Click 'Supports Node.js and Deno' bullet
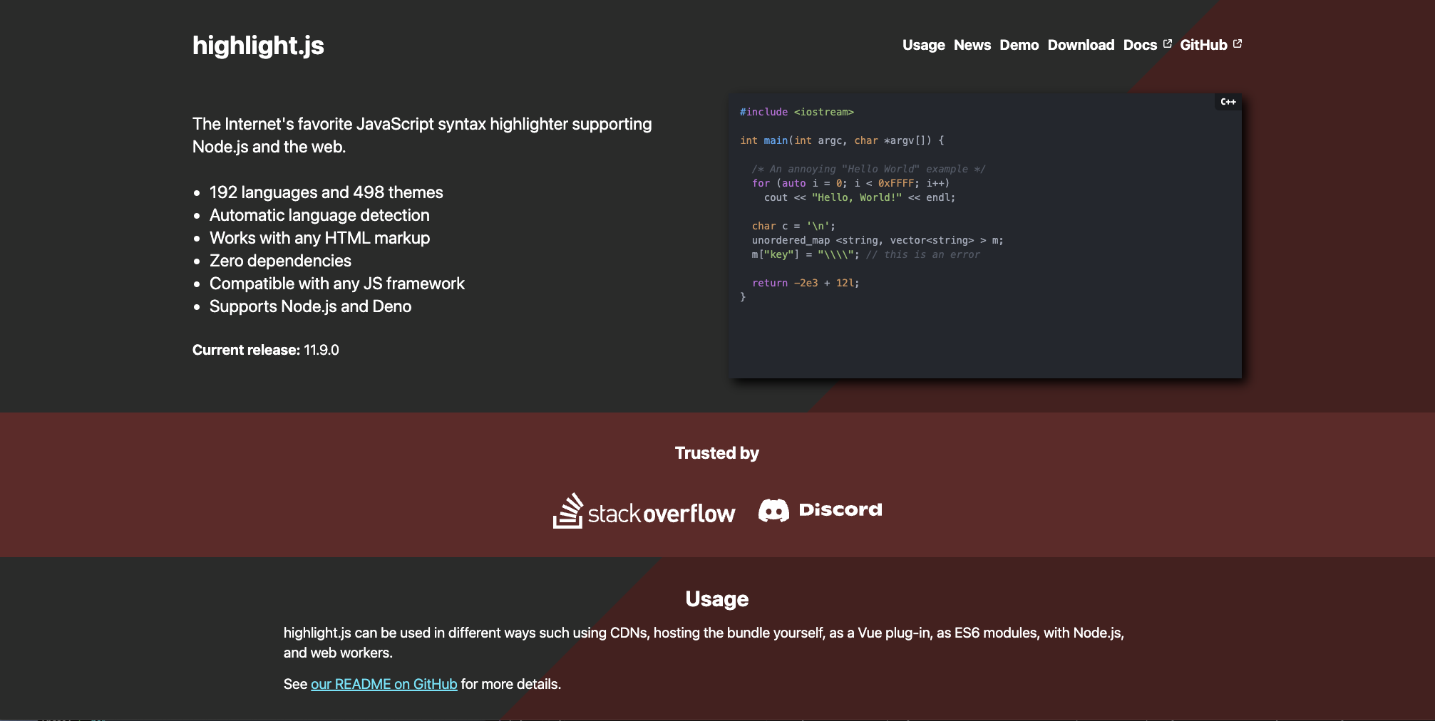The image size is (1435, 721). tap(310, 306)
